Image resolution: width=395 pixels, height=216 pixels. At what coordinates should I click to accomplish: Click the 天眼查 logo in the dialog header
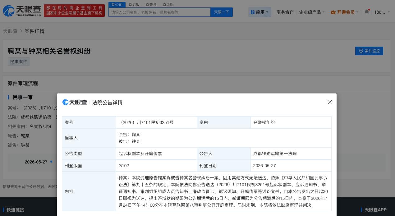pos(75,102)
